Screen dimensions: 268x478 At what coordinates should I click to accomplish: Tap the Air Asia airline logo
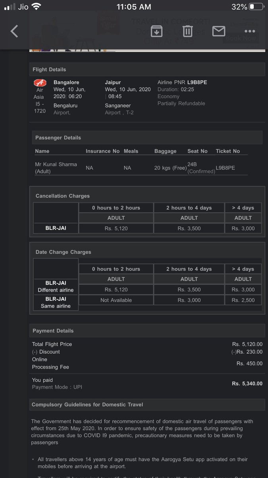click(x=40, y=83)
